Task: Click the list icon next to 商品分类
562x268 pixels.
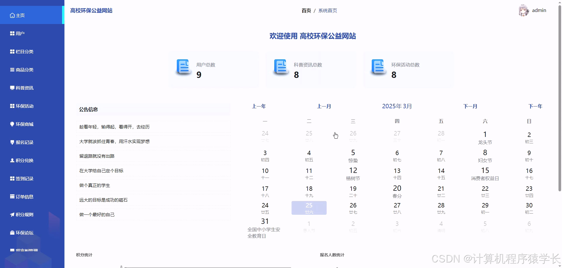Action: tap(12, 70)
